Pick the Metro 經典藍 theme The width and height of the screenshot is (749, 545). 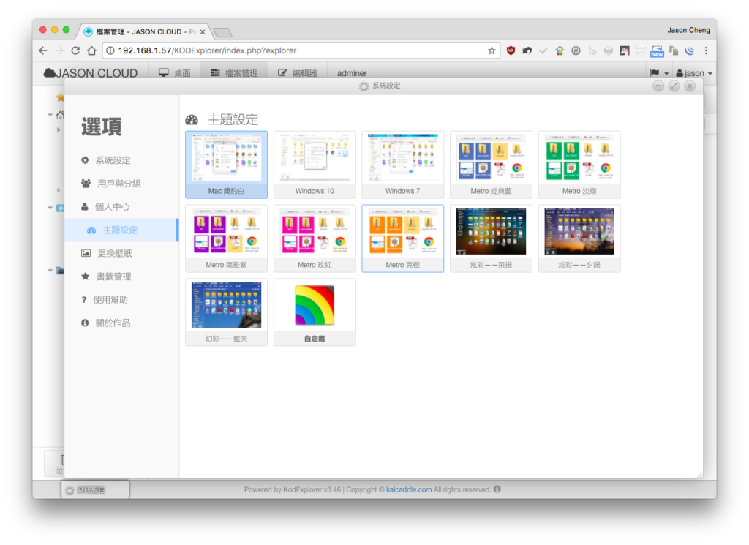click(491, 165)
